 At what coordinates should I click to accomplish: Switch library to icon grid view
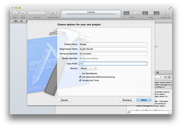166,77
